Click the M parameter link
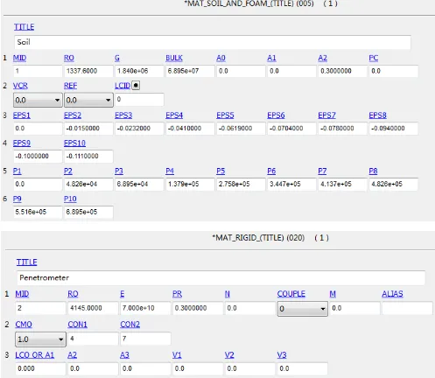Image resolution: width=435 pixels, height=378 pixels. click(333, 294)
